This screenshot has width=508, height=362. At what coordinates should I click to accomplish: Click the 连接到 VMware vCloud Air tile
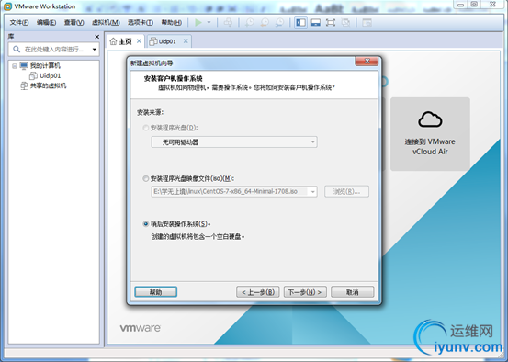click(x=430, y=134)
